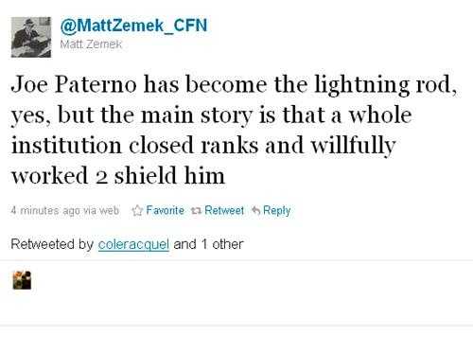Viewport: 473px width, 353px height.
Task: Click the Retweet text link
Action: [224, 210]
